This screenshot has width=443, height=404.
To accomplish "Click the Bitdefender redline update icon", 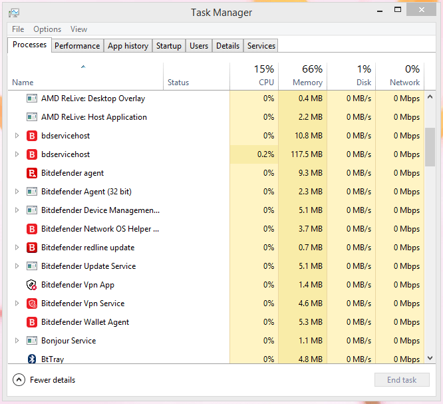I will click(32, 248).
